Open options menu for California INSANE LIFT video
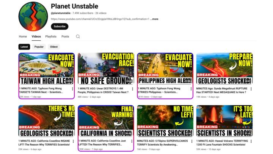The height and width of the screenshot is (154, 273). coord(73,141)
